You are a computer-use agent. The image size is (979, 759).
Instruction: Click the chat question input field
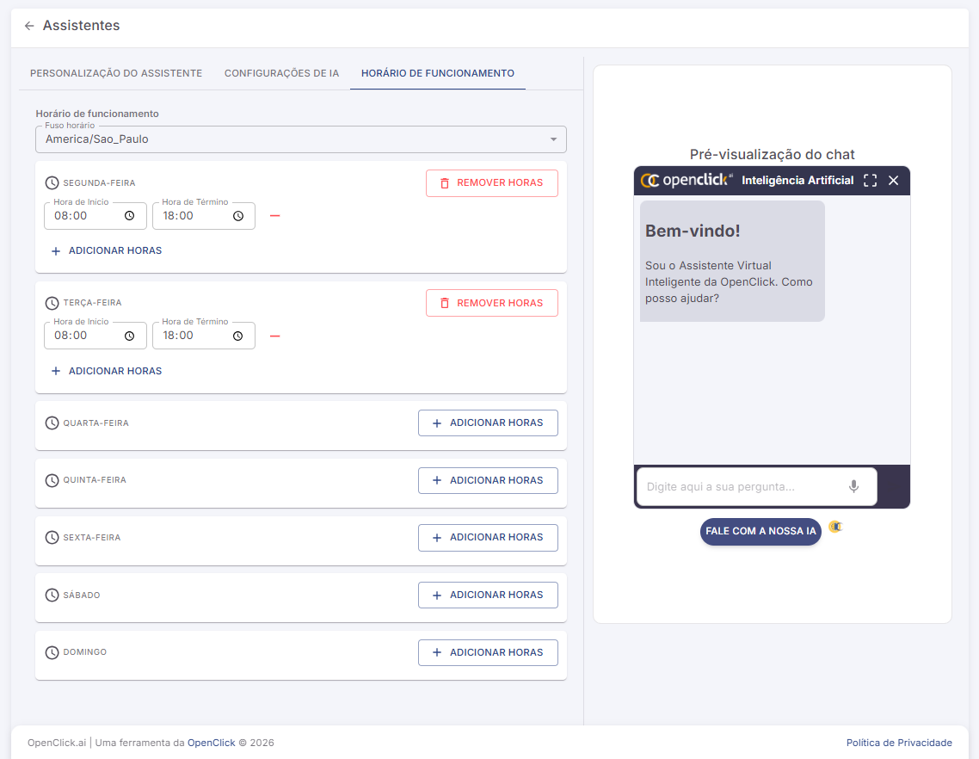coord(740,486)
